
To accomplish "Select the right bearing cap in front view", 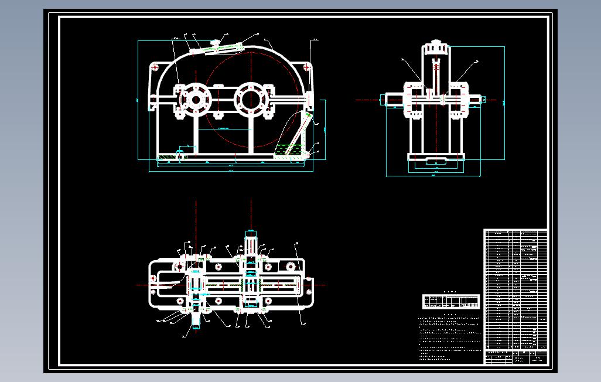I will [x=251, y=100].
